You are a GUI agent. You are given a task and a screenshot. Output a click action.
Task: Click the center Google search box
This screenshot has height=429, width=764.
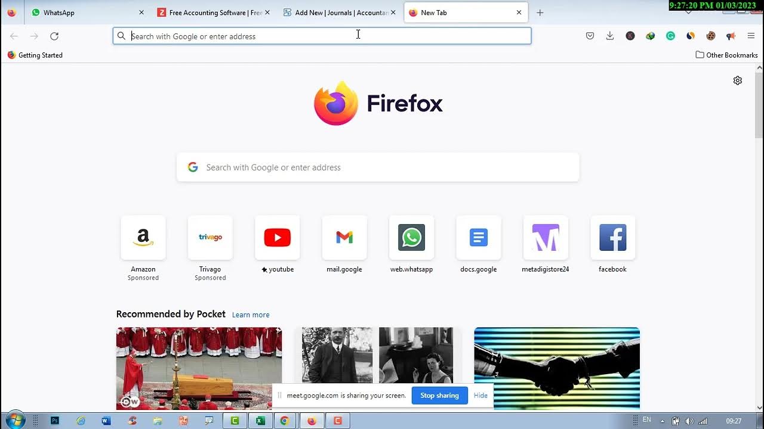coord(378,167)
